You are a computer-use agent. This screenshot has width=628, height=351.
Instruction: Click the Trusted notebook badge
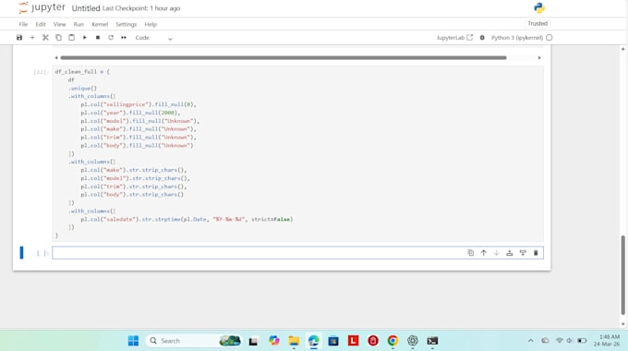point(537,24)
